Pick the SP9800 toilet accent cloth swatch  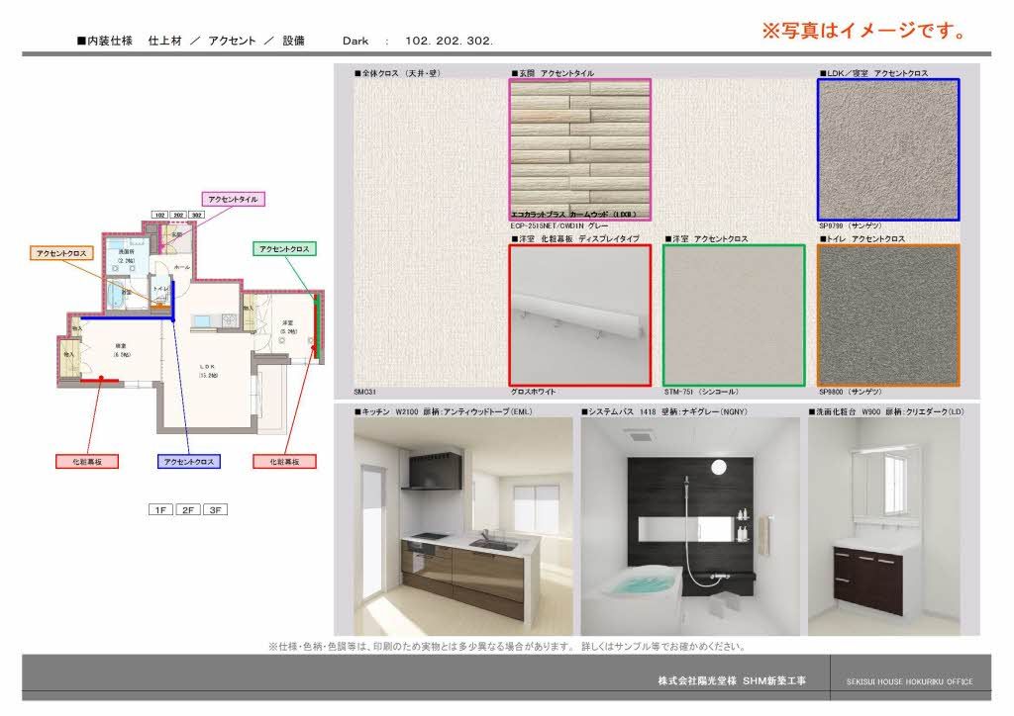(887, 314)
